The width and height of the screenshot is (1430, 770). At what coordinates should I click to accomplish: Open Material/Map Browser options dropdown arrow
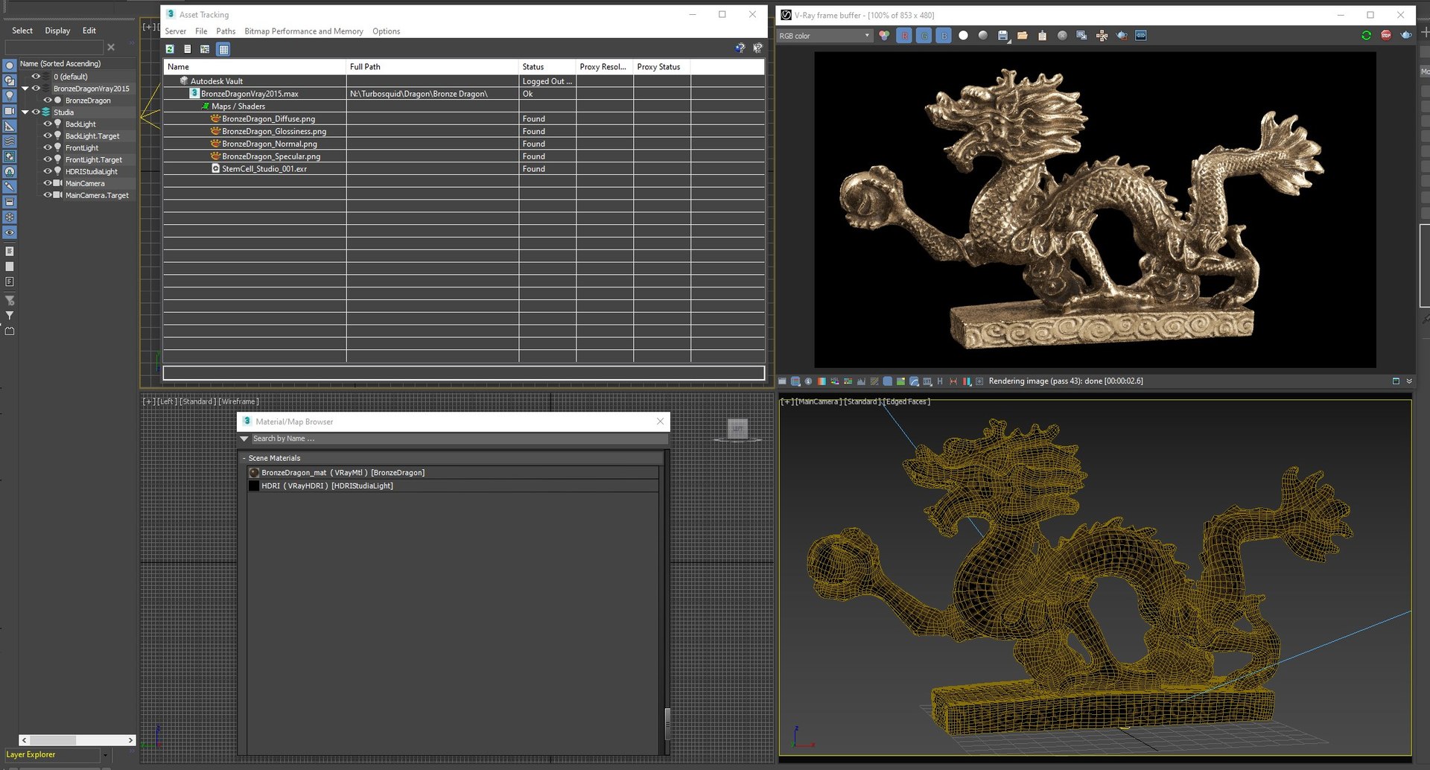(244, 439)
